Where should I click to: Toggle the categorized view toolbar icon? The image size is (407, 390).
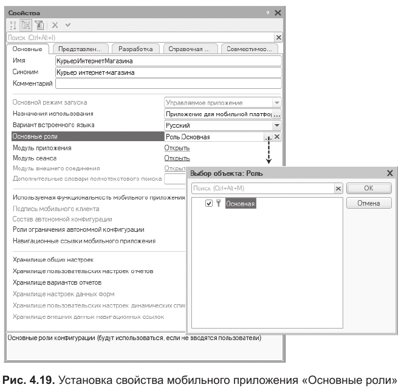point(26,25)
